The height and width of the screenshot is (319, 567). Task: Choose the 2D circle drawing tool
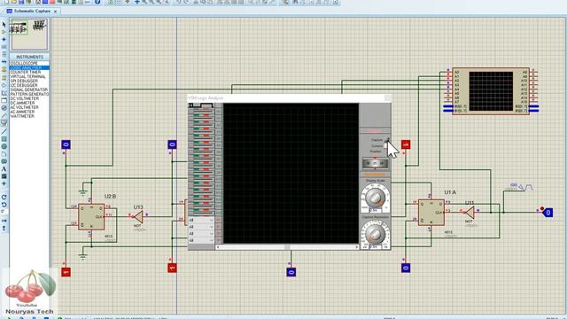tap(4, 146)
